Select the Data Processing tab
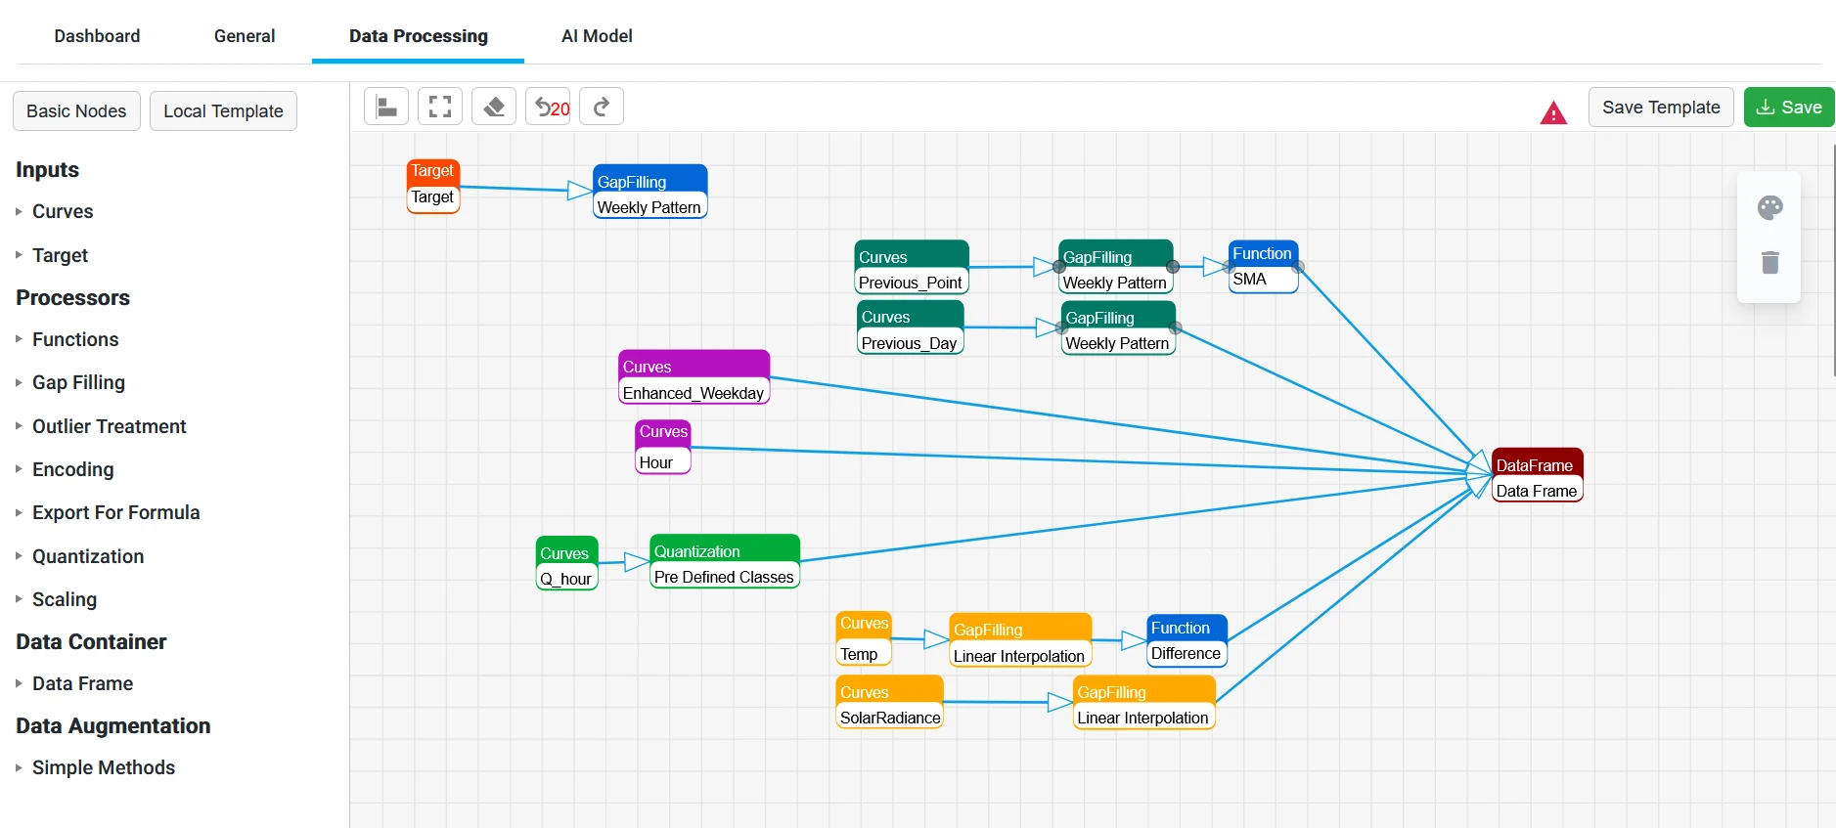 [x=419, y=36]
